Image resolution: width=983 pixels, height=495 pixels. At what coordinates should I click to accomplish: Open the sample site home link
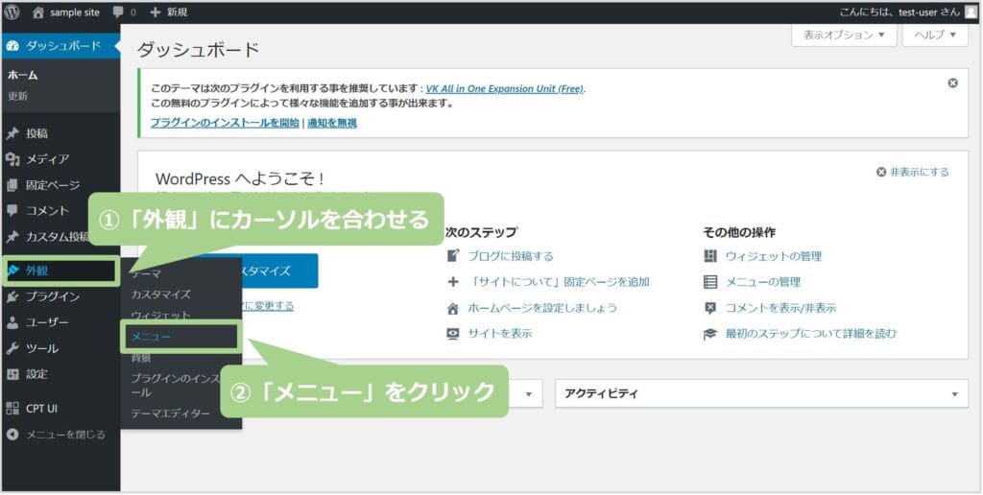66,12
